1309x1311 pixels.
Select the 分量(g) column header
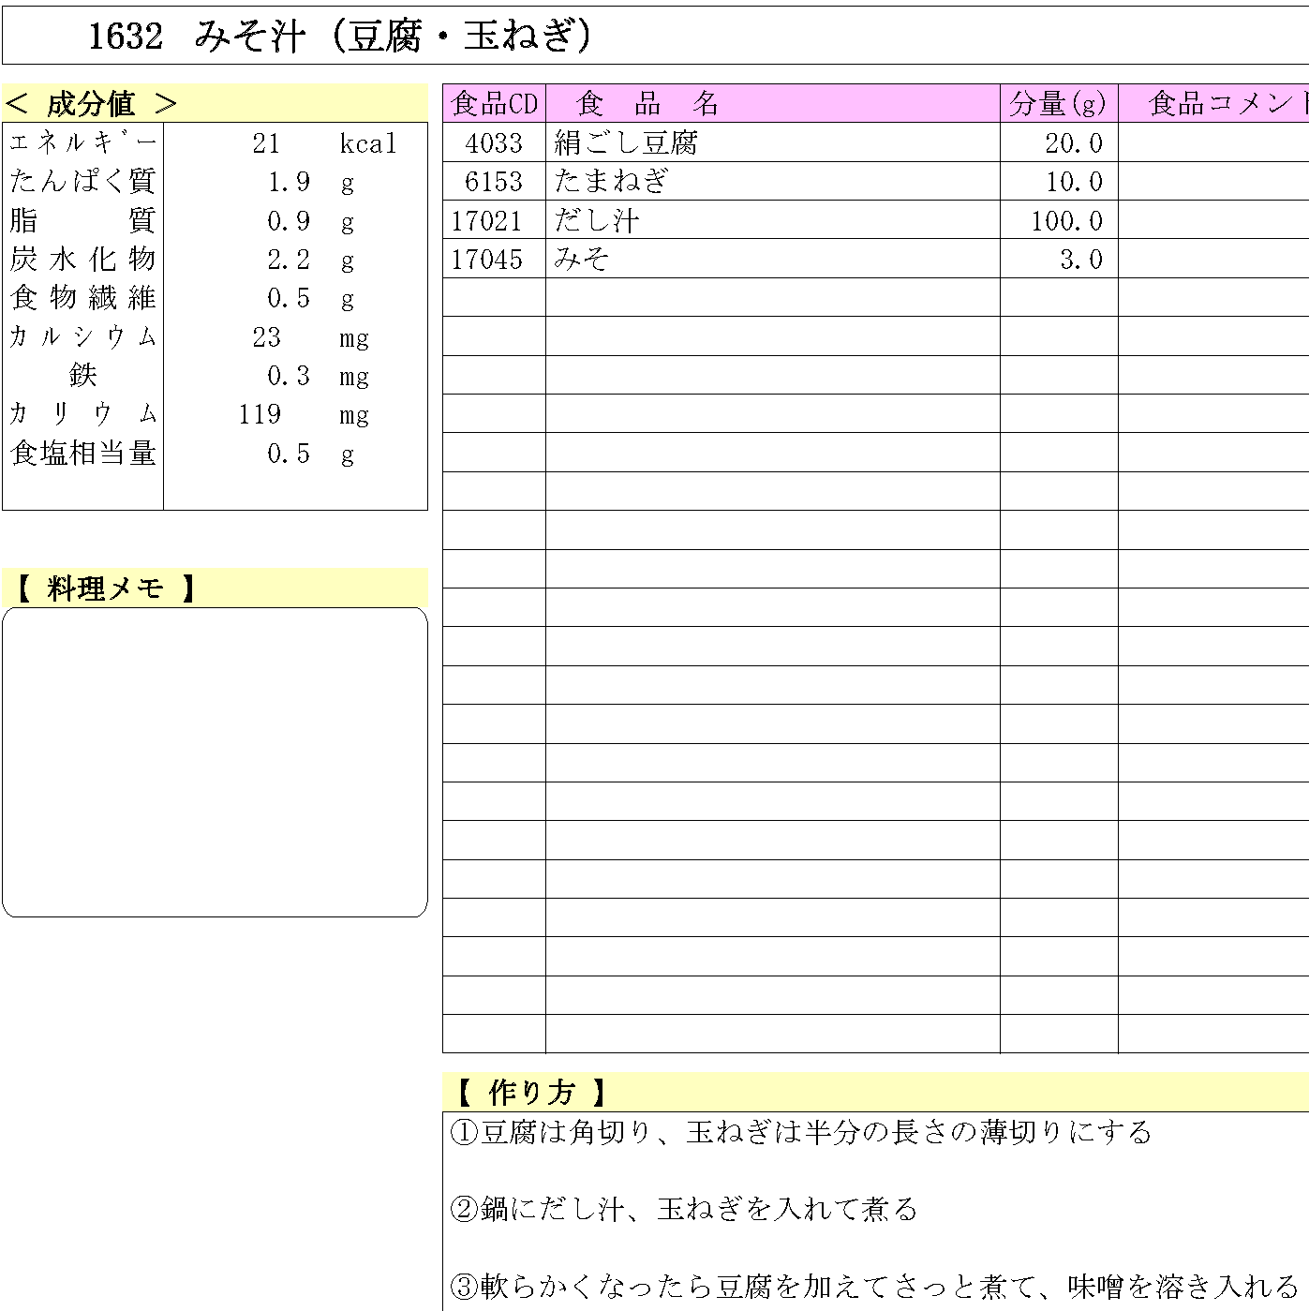(x=1058, y=104)
